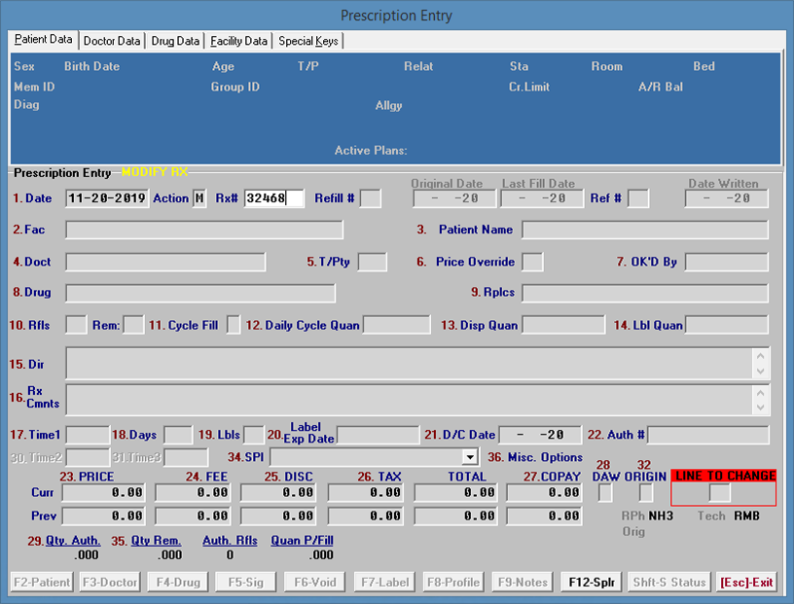Viewport: 794px width, 604px height.
Task: Switch to the Doctor Data tab
Action: (x=112, y=41)
